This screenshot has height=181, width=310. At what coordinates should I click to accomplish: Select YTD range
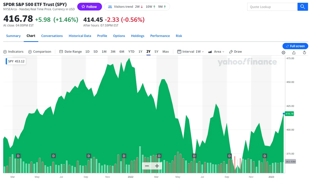[131, 52]
